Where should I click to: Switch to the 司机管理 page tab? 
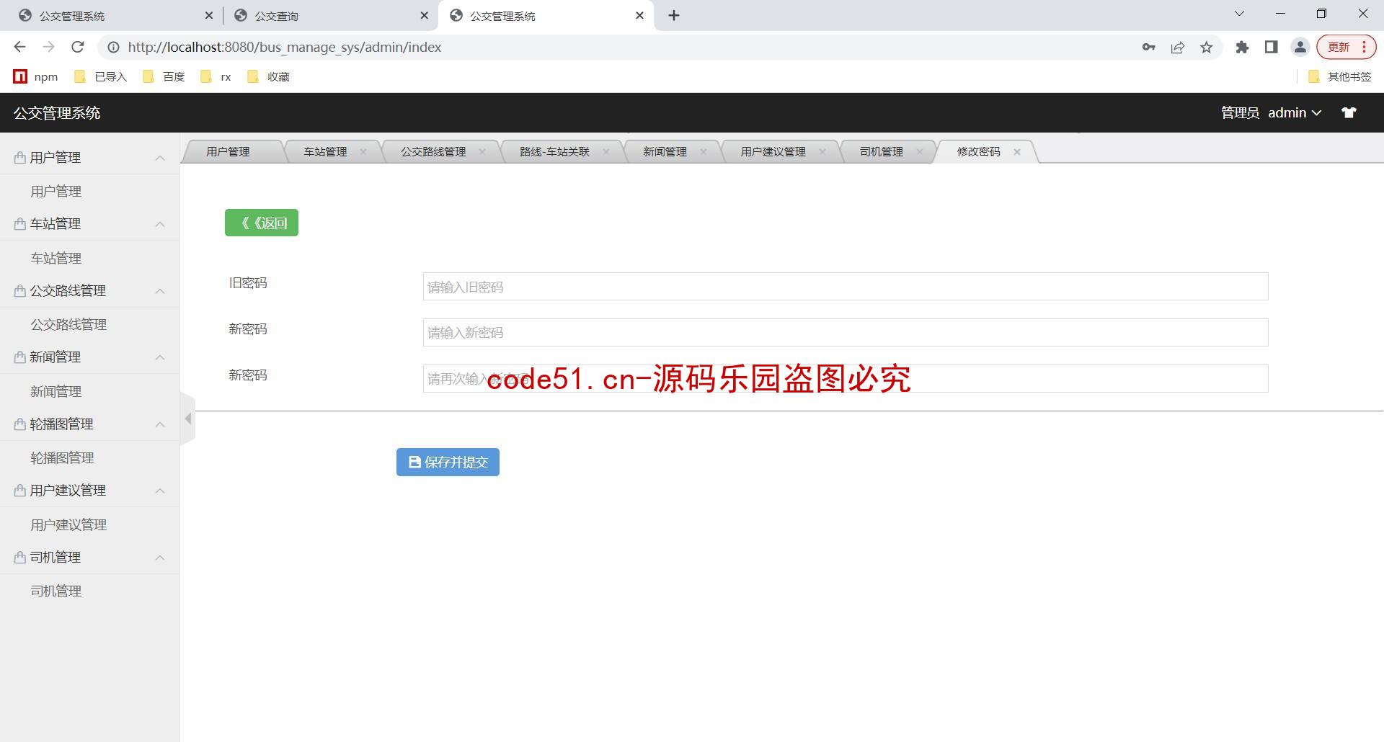881,152
